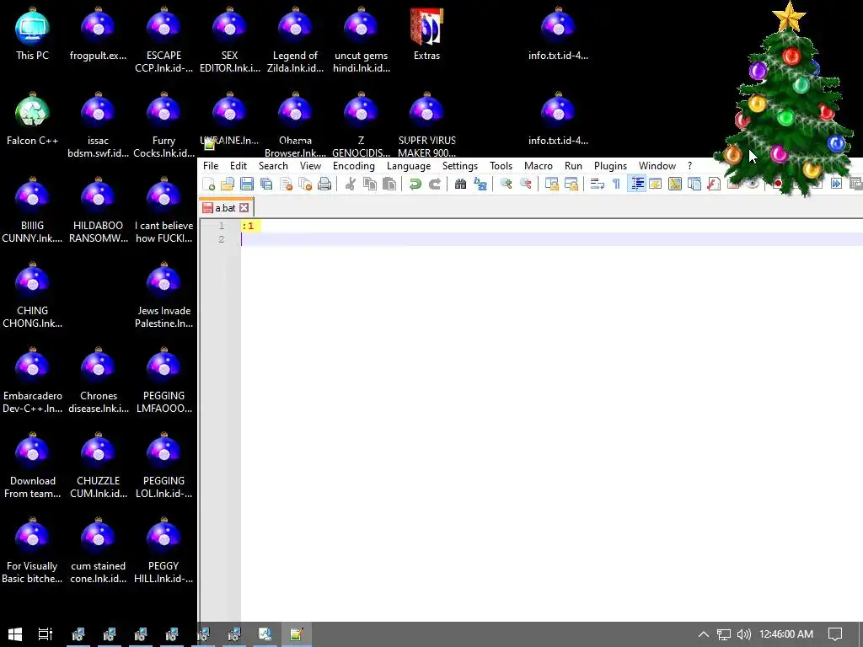Screen dimensions: 863x647
Task: Click the Close document toolbar icon
Action: pos(286,184)
